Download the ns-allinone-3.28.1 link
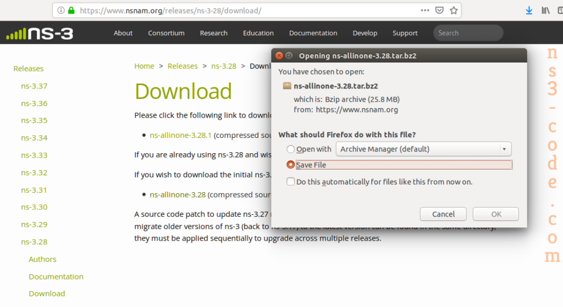 tap(180, 135)
